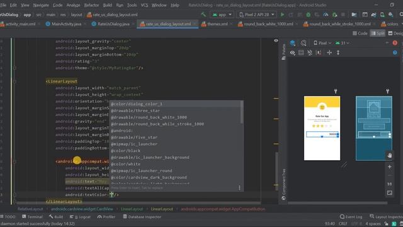Image resolution: width=403 pixels, height=227 pixels.
Task: Open the Pixel device dropdown in the design toolbar
Action: [x=322, y=43]
